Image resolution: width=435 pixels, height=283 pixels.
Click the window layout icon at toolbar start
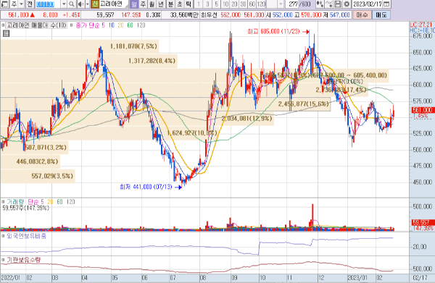click(x=4, y=4)
